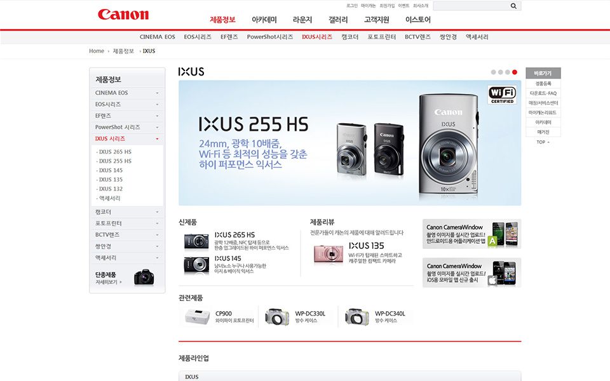Image resolution: width=610 pixels, height=381 pixels.
Task: Expand the CINEMA EOS sidebar section
Action: [127, 93]
